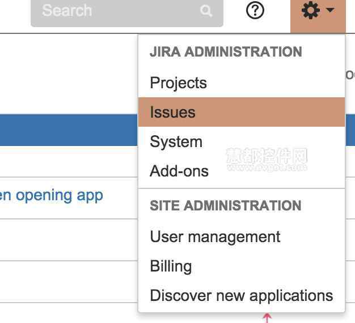Click the SITE ADMINISTRATION section heading
355x323 pixels.
pyautogui.click(x=226, y=205)
